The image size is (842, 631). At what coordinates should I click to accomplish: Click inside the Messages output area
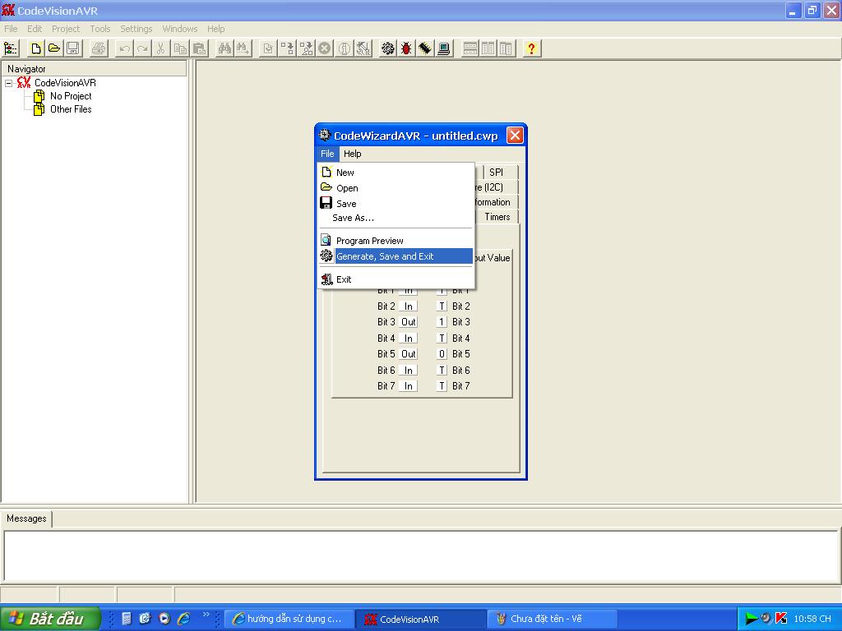(x=420, y=556)
